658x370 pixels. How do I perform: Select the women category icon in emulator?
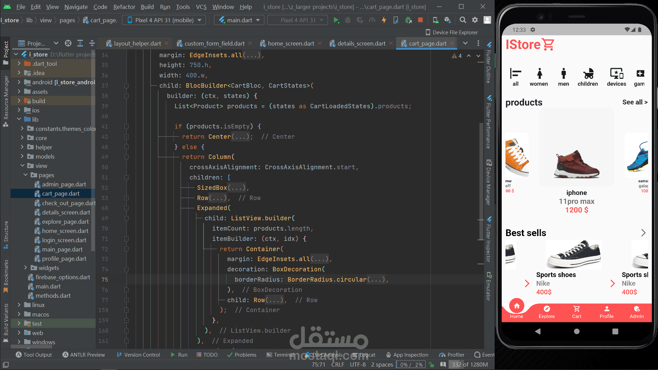tap(539, 77)
